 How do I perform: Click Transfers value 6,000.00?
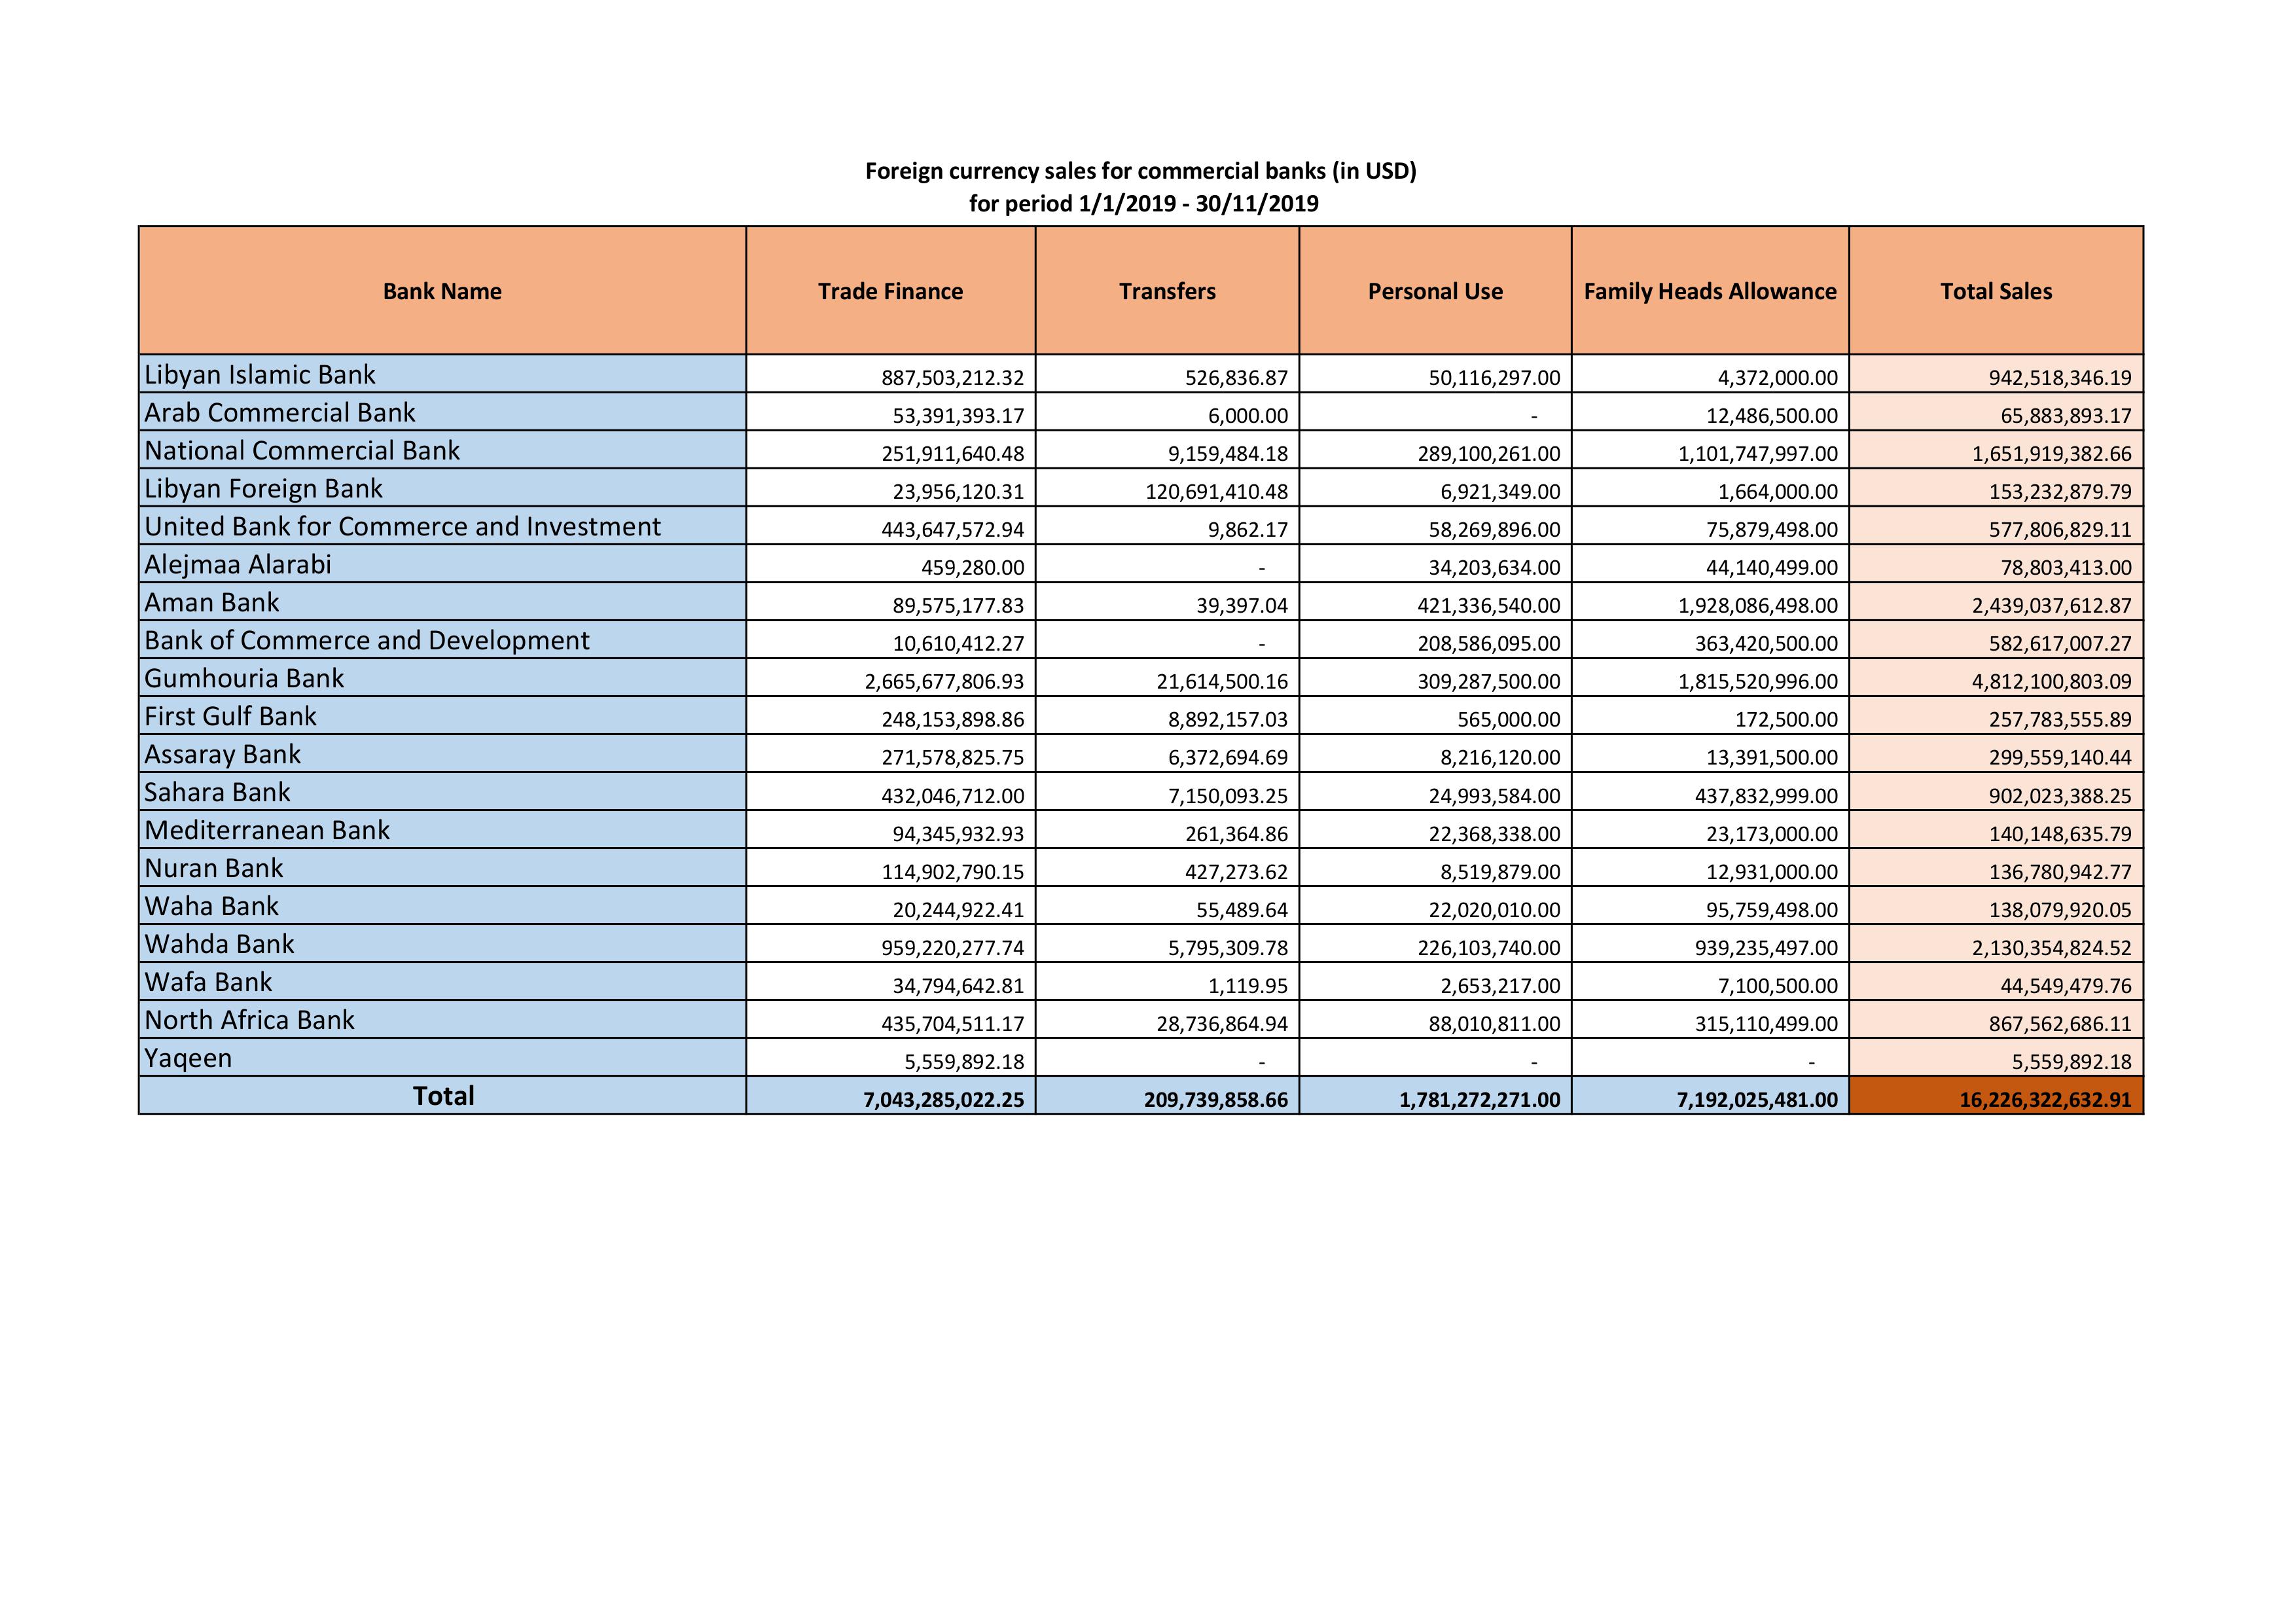point(1248,416)
